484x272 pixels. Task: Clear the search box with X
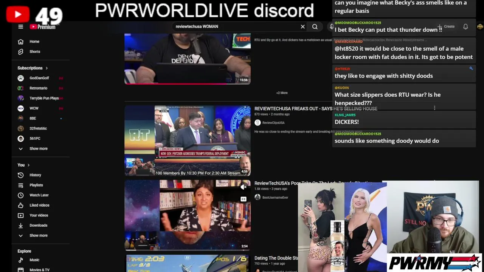click(302, 26)
